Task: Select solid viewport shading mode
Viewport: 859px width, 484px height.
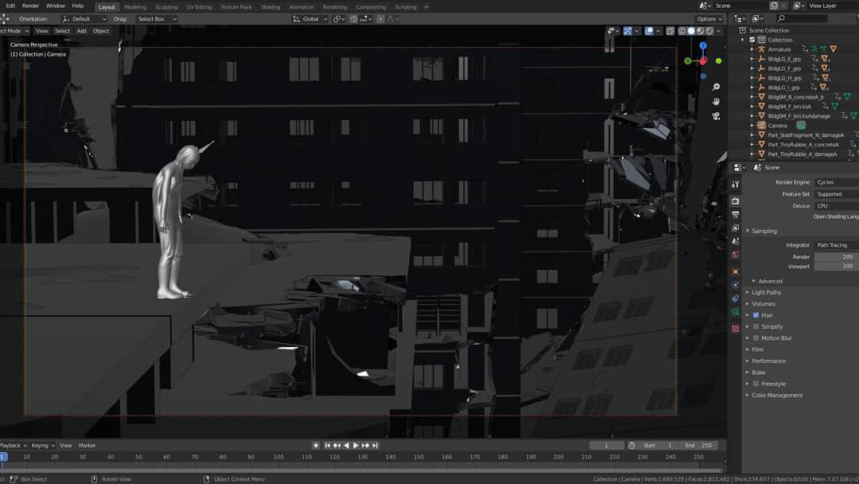Action: [691, 31]
